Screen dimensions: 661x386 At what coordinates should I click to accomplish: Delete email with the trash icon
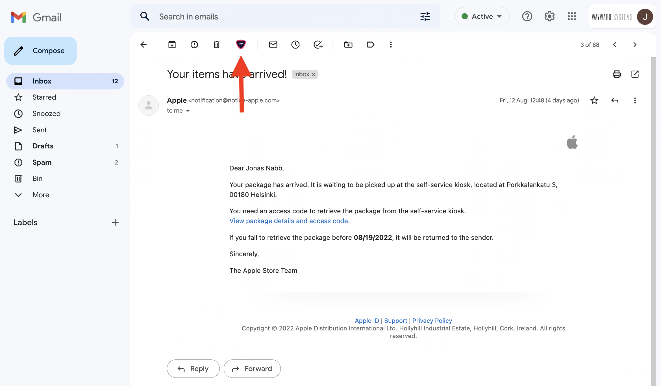[x=217, y=45]
